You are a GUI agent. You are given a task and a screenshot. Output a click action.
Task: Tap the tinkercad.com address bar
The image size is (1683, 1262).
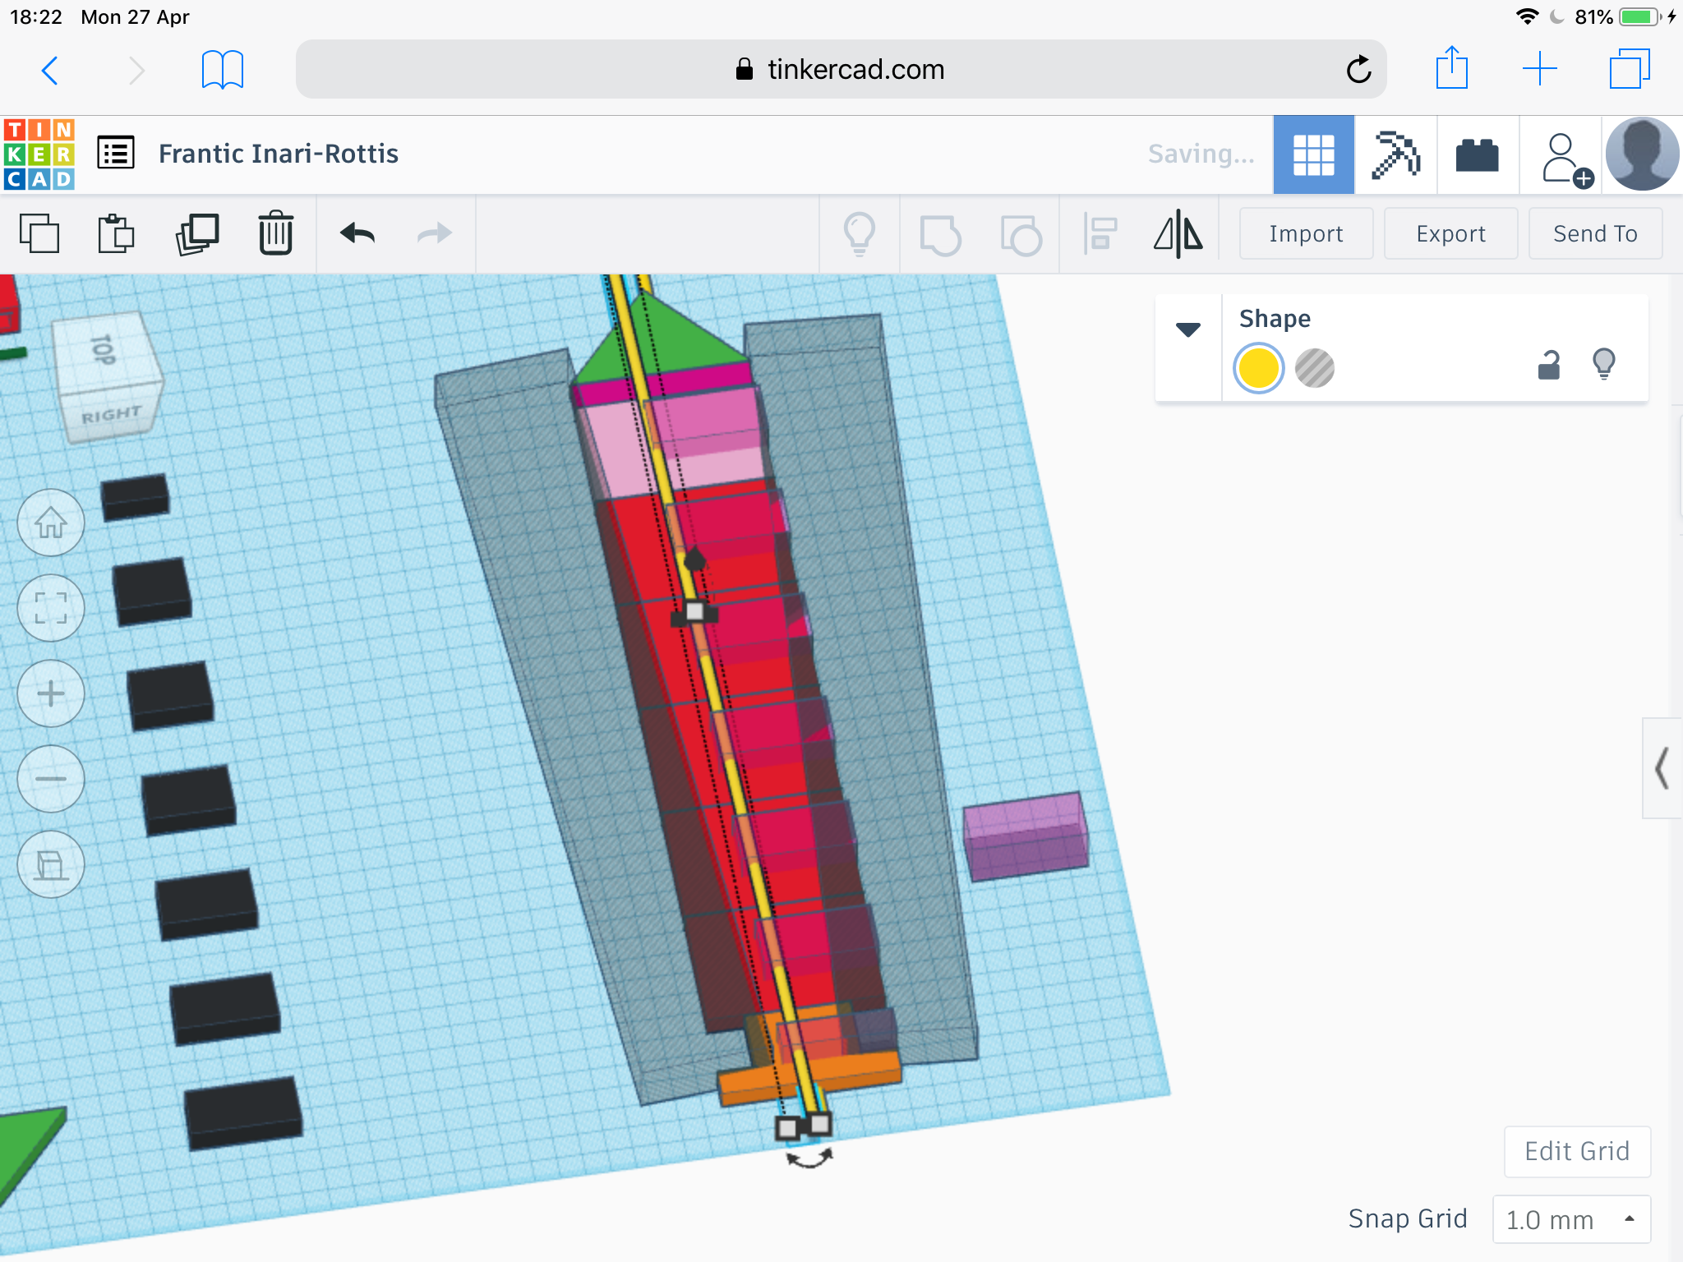pyautogui.click(x=841, y=70)
